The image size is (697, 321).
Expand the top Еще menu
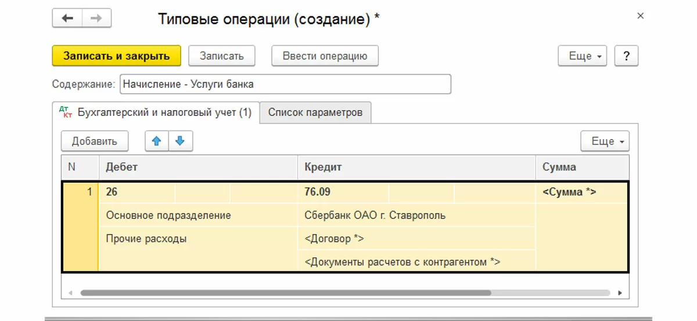point(583,56)
